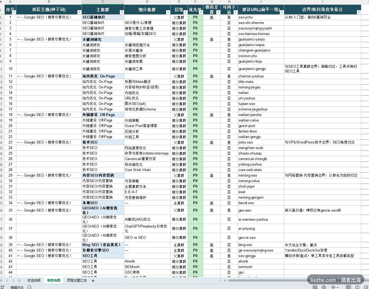This screenshot has width=369, height=289.
Task: Select the AI概览(AIO)优化 cell
Action: pos(147,219)
